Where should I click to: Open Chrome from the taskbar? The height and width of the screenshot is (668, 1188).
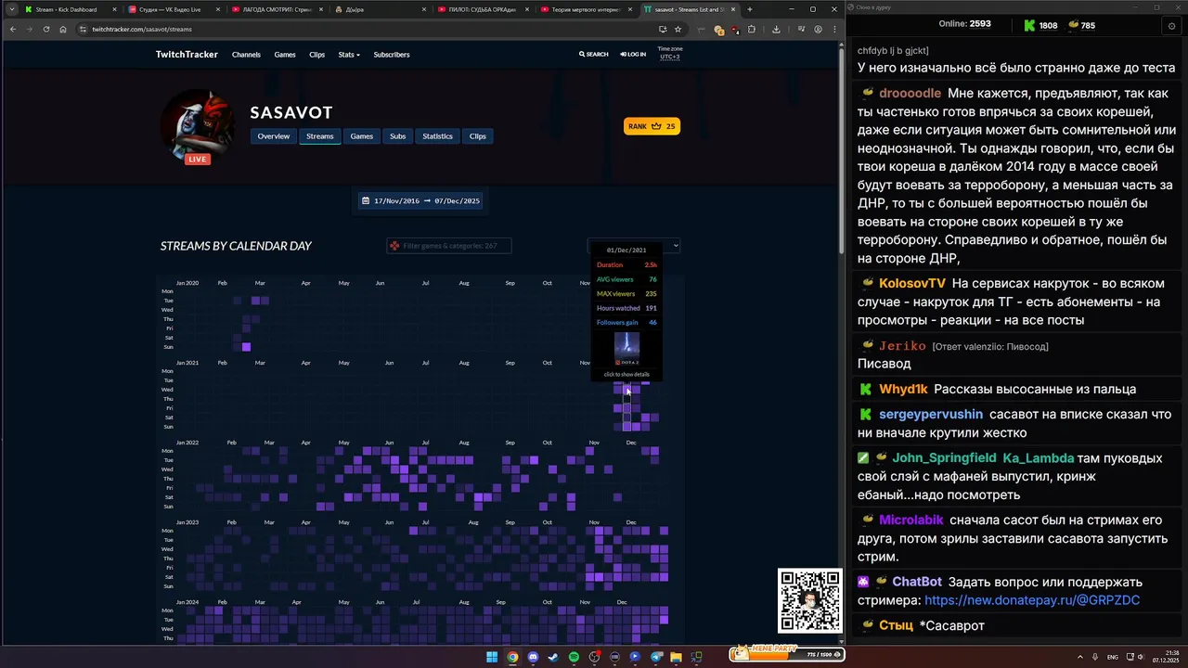coord(512,657)
